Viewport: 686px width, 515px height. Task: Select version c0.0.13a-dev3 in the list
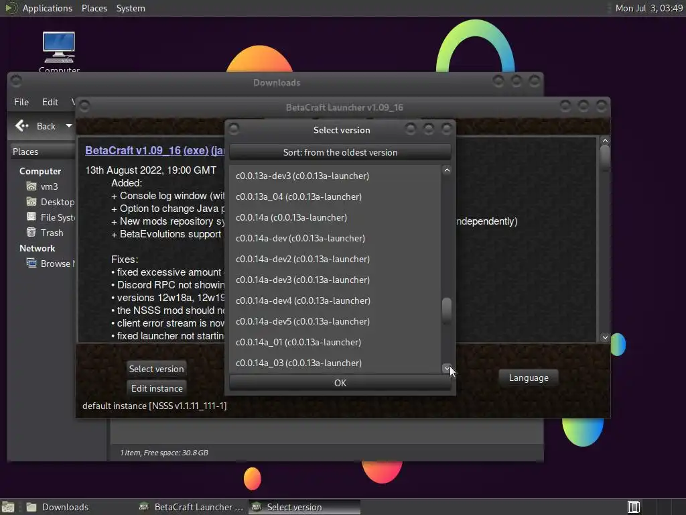[335, 176]
